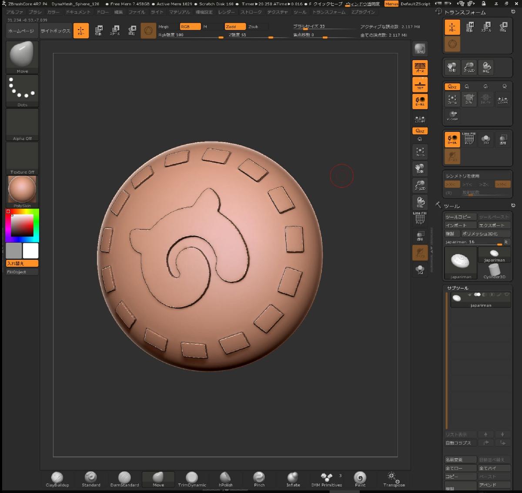522x493 pixels.
Task: Open the Zプラグイン menu
Action: (363, 12)
